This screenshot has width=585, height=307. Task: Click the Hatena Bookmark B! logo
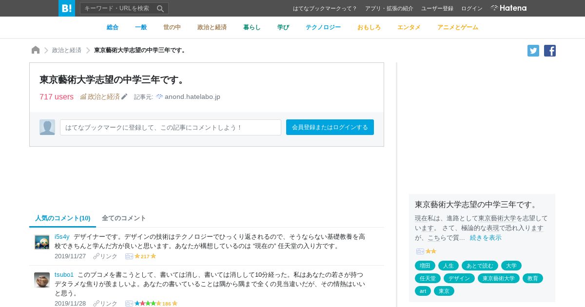pyautogui.click(x=67, y=8)
